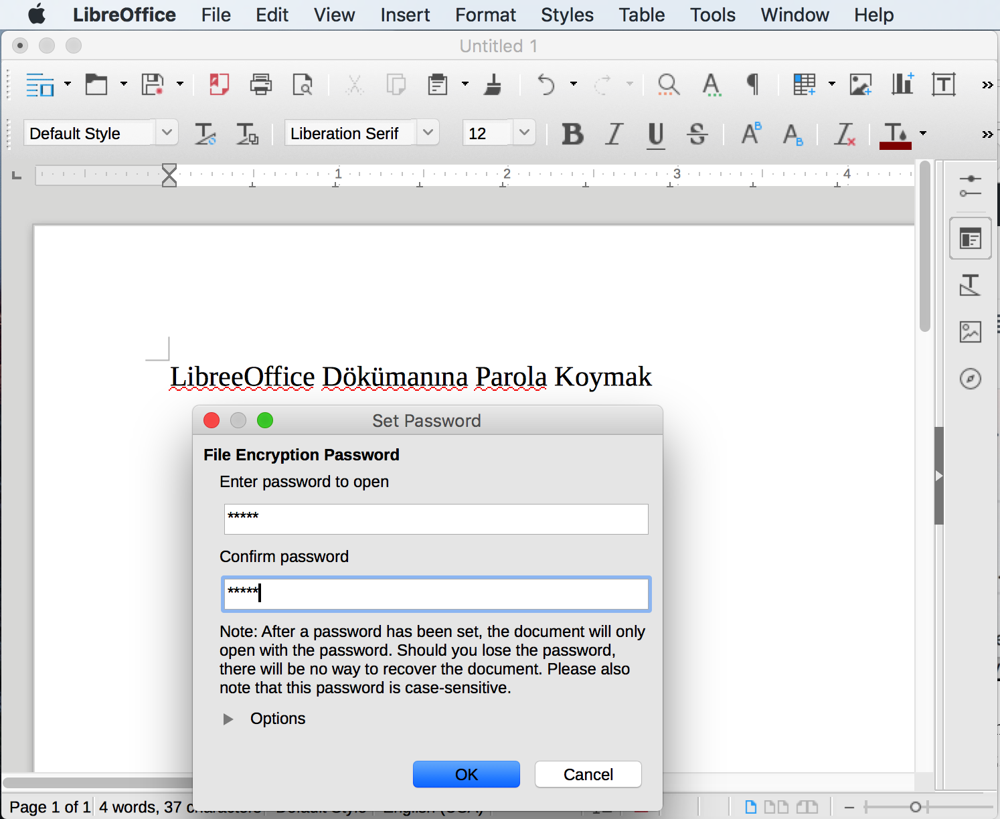Open the font size dropdown
The height and width of the screenshot is (819, 1000).
pos(524,132)
